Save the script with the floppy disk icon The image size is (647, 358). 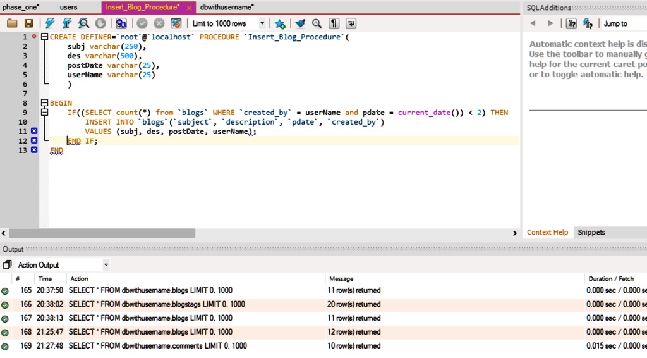click(x=28, y=23)
